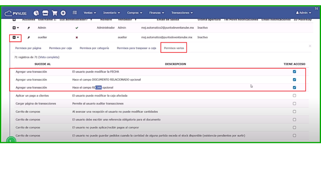Click the edit pencil for auxiliar user
This screenshot has height=181, width=321.
(29, 37)
